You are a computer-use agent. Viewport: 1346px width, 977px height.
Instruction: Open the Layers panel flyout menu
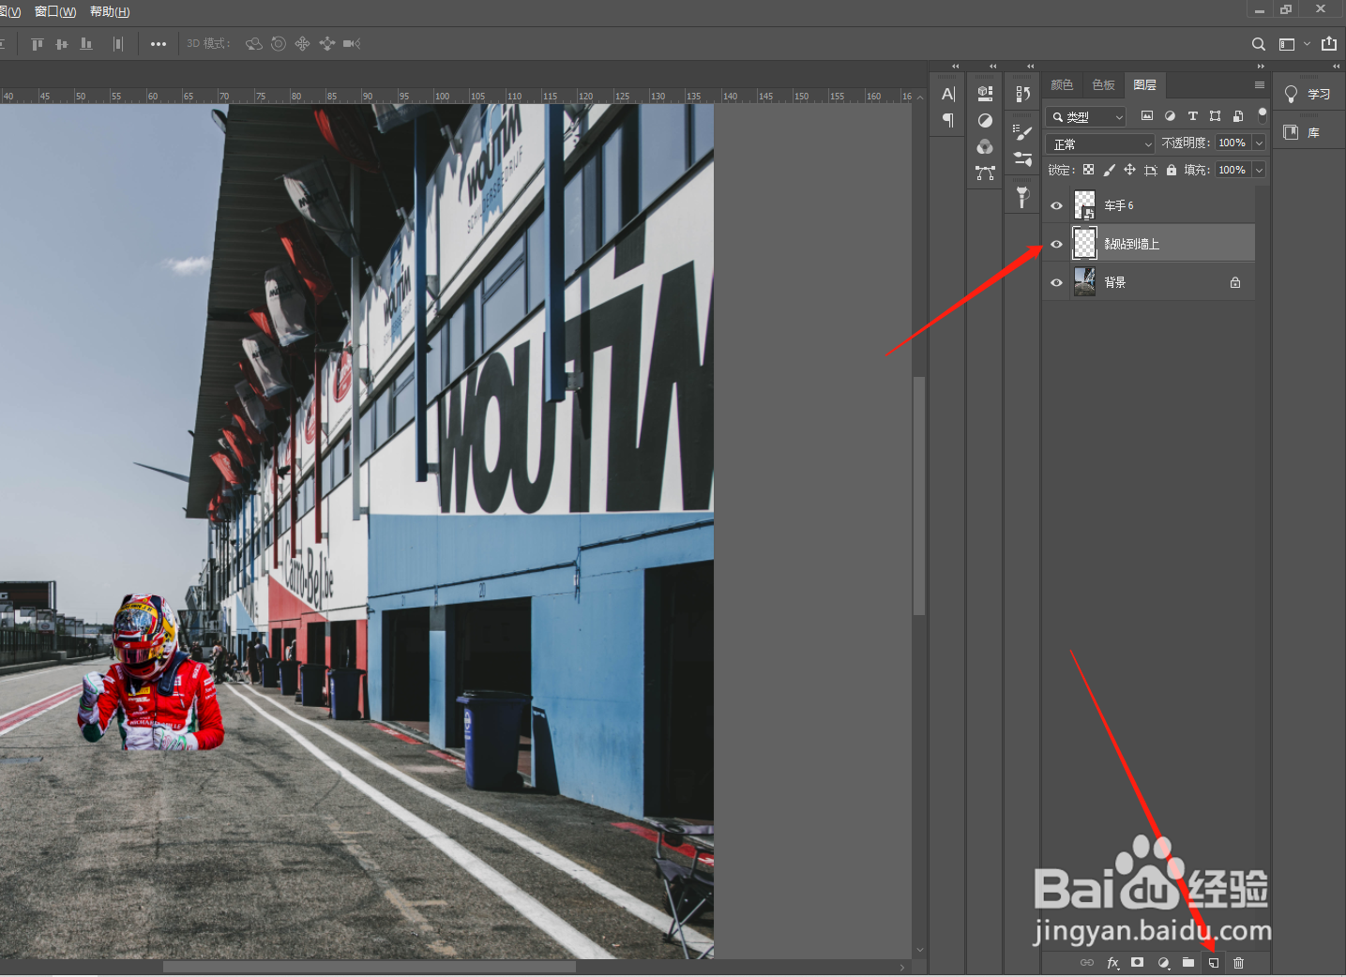click(1260, 84)
